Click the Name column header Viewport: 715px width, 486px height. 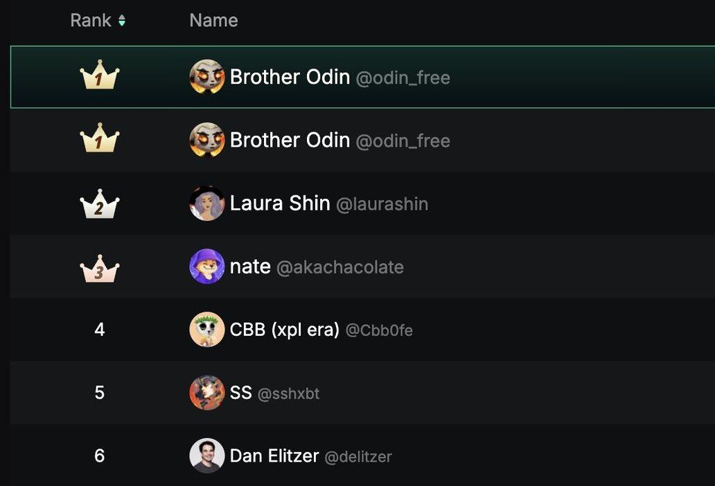click(213, 21)
